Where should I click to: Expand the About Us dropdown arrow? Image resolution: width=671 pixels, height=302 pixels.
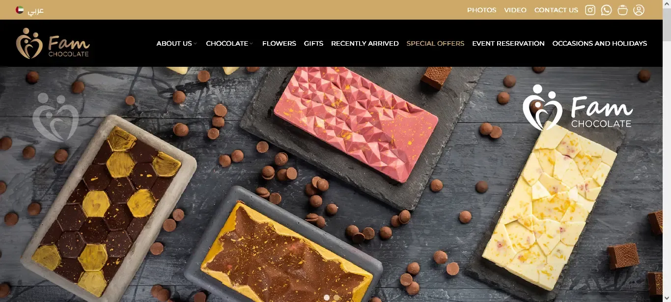(x=196, y=44)
